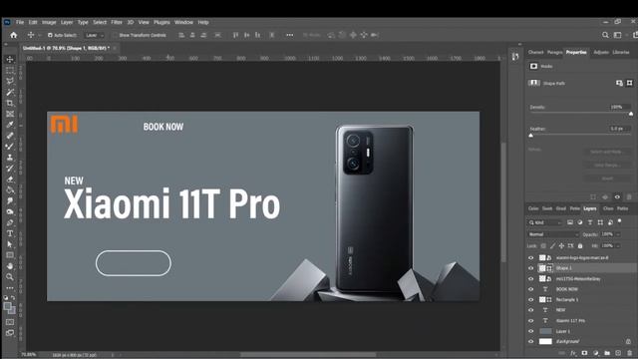This screenshot has width=638, height=359.
Task: Select the Clone Stamp tool
Action: click(10, 158)
